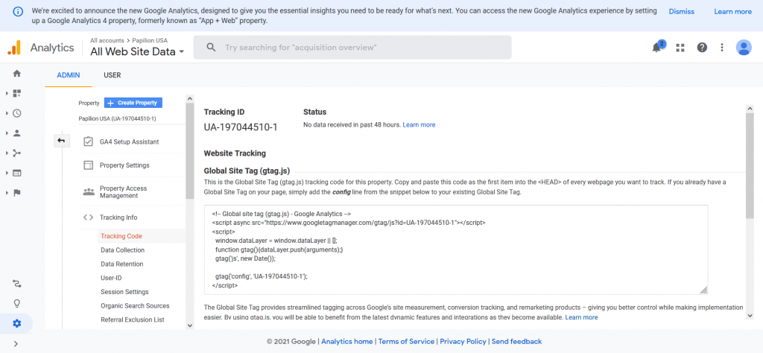Select Data Retention submenu item
Screen dimensions: 763x353
pyautogui.click(x=122, y=264)
